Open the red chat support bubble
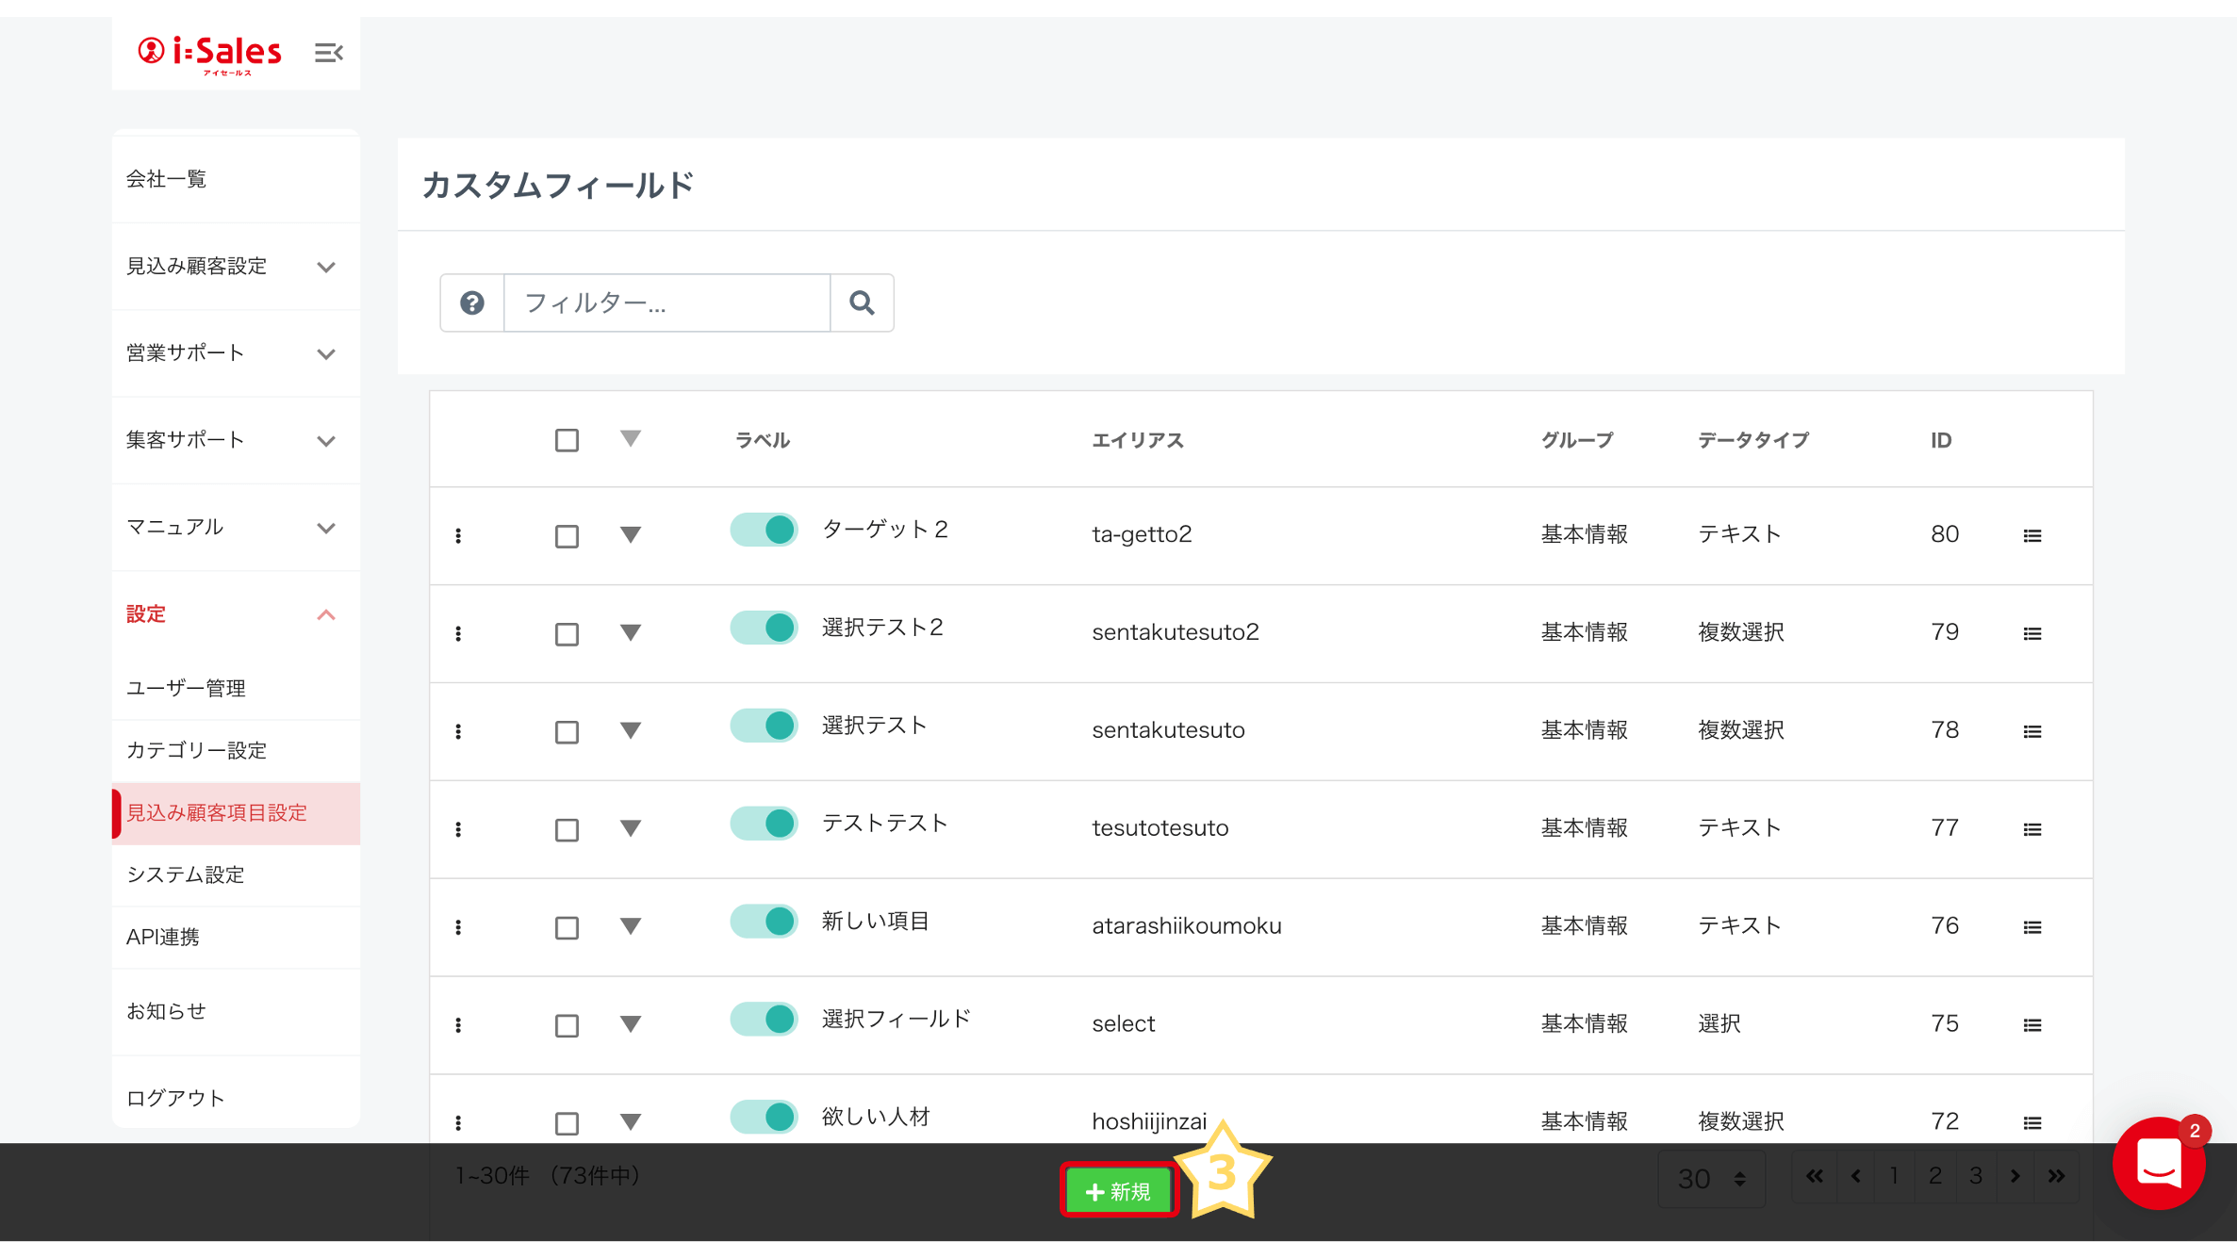The width and height of the screenshot is (2237, 1258). click(2158, 1165)
